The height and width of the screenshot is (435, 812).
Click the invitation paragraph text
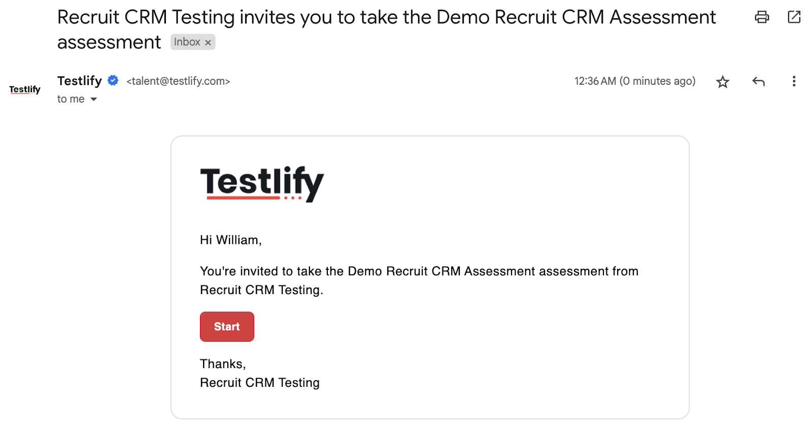coord(419,280)
